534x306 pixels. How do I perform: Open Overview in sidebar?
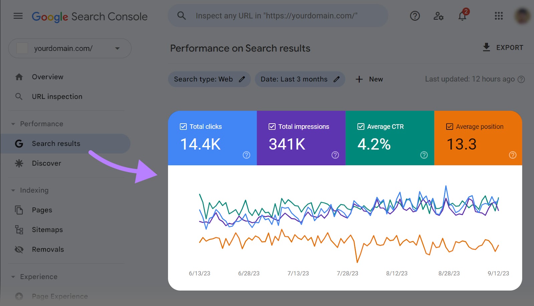click(47, 77)
